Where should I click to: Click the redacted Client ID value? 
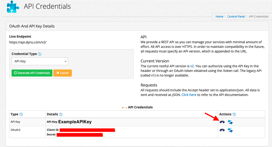click(x=87, y=130)
